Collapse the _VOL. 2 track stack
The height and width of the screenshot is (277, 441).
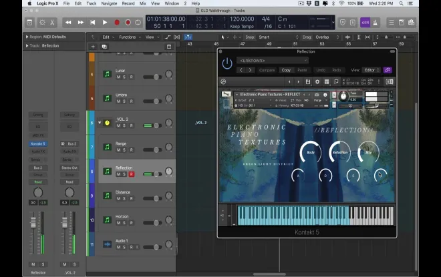tap(100, 123)
